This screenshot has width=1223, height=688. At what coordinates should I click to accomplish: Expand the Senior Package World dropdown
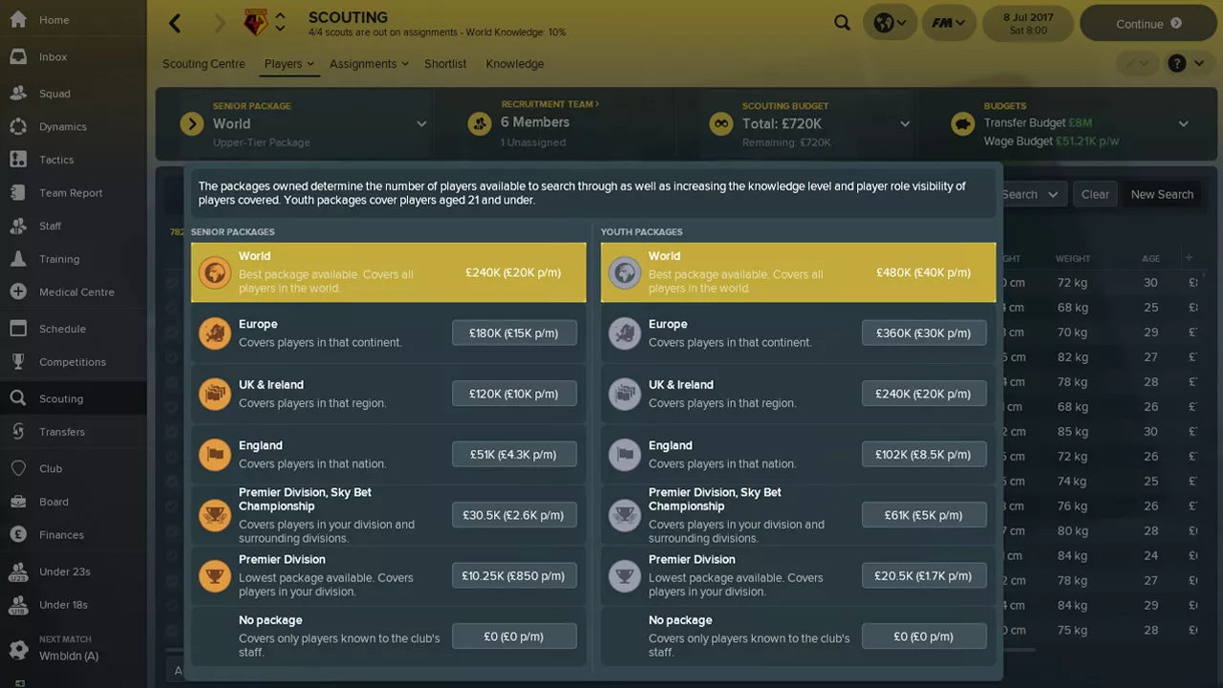[x=421, y=124]
